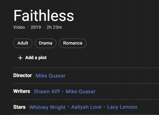Select the Romance genre chip

tap(73, 43)
